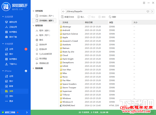
Task: Open the hamburger menu in title bar
Action: [144, 3]
